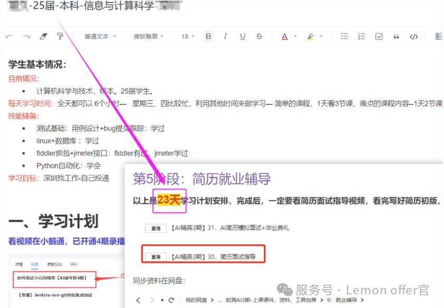Click the undo arrow icon
The width and height of the screenshot is (444, 308).
[9, 36]
